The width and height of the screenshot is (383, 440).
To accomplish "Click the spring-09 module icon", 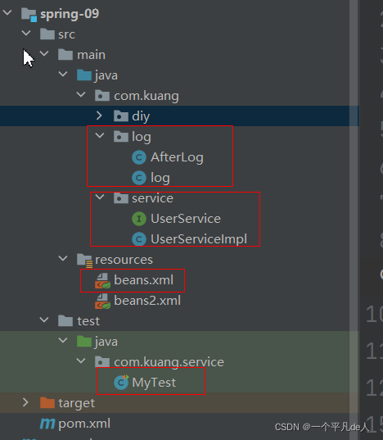I will tap(29, 15).
